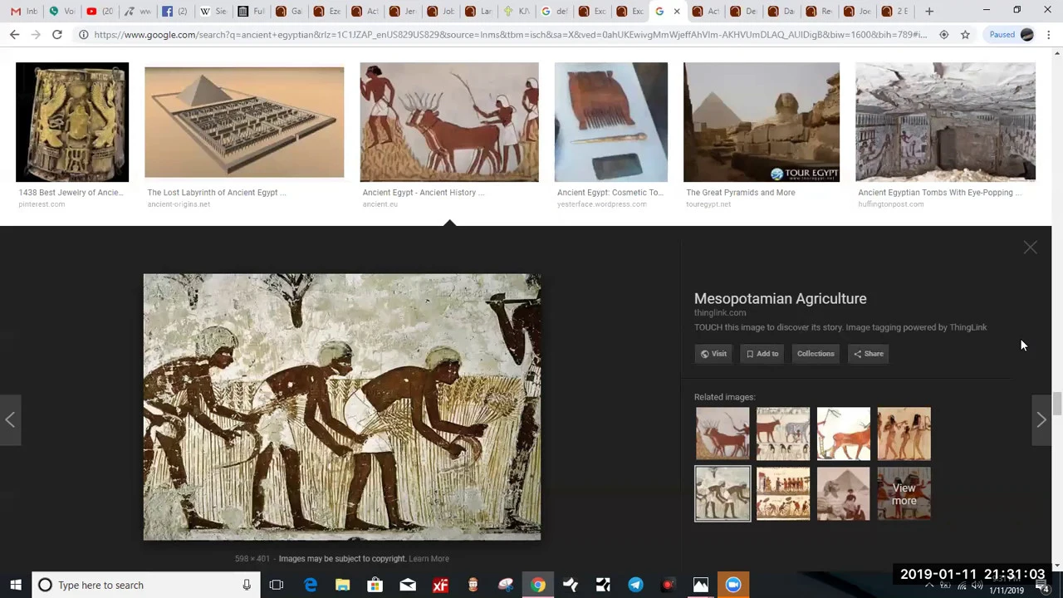The image size is (1063, 598).
Task: Click the Visit button for Mesopotamian Agriculture
Action: point(713,354)
